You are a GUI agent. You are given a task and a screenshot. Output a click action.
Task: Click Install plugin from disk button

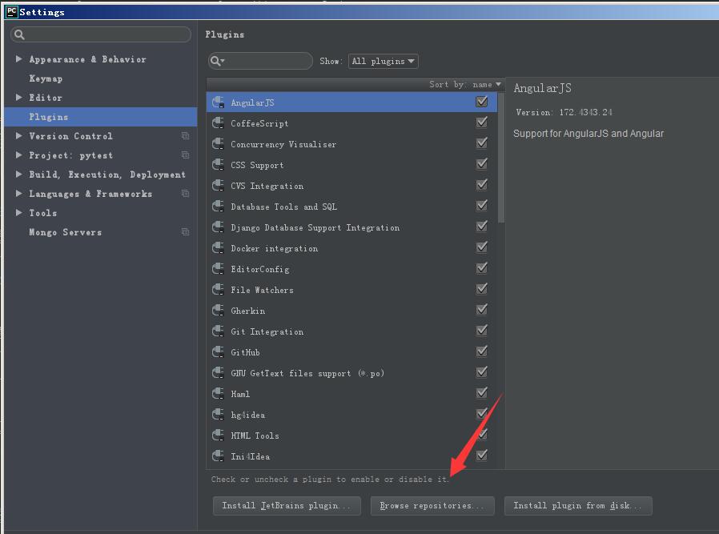point(578,506)
